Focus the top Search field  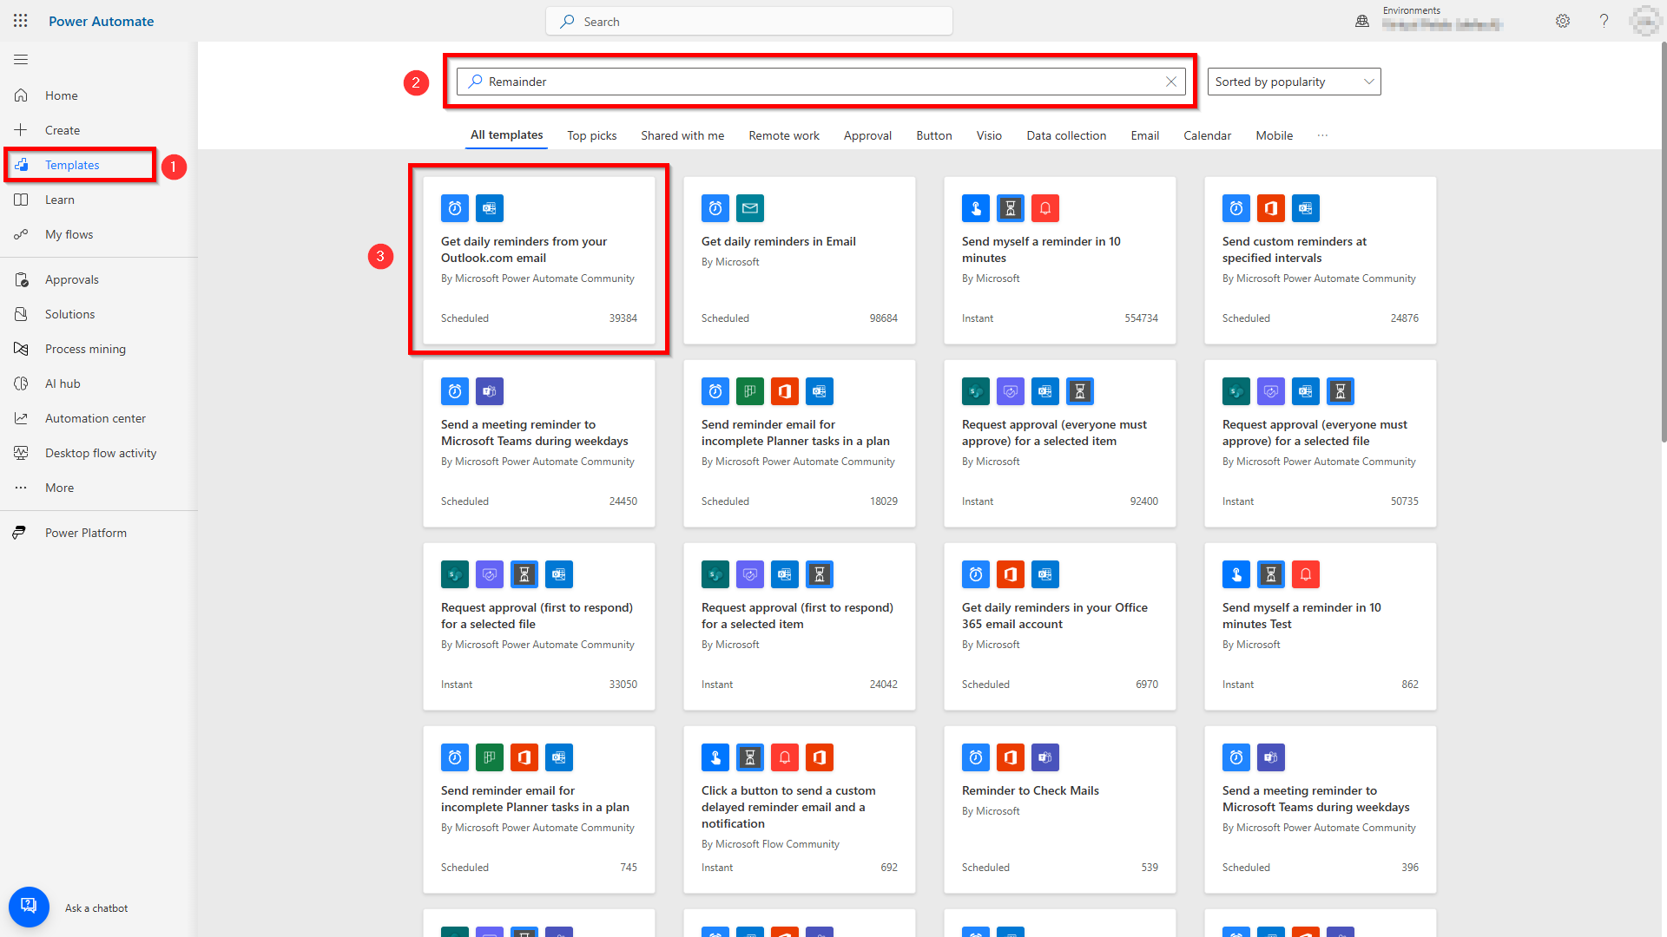click(x=749, y=21)
